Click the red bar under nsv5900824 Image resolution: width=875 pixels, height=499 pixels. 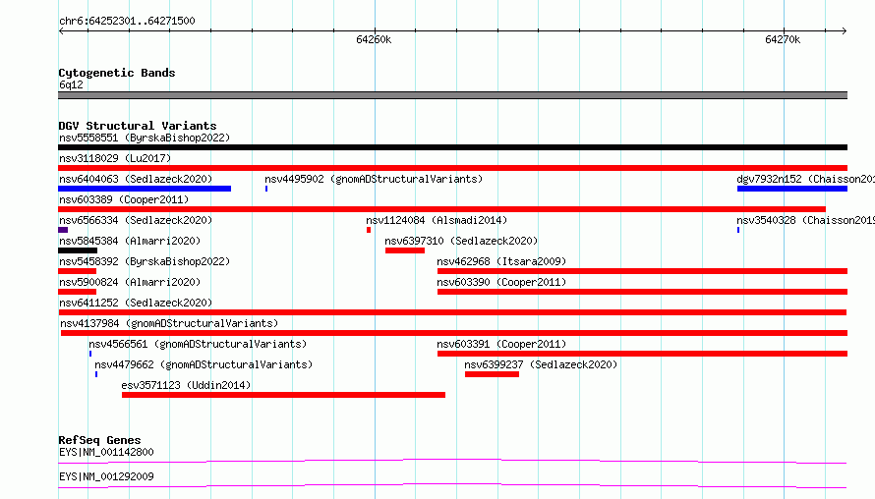click(x=77, y=292)
